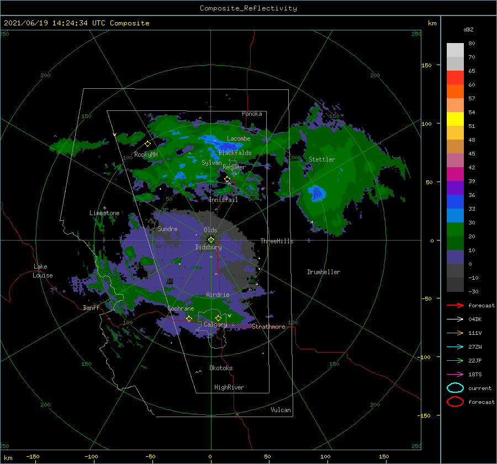Viewport: 497px width, 464px height.
Task: Click the Calgary city label
Action: point(215,324)
